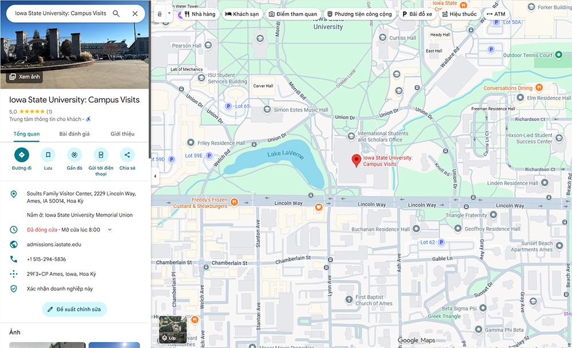Click the Đề xuất chỉnh sửa button
Image resolution: width=572 pixels, height=348 pixels.
74,309
